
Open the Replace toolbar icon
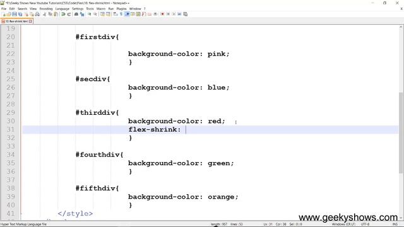(82, 14)
